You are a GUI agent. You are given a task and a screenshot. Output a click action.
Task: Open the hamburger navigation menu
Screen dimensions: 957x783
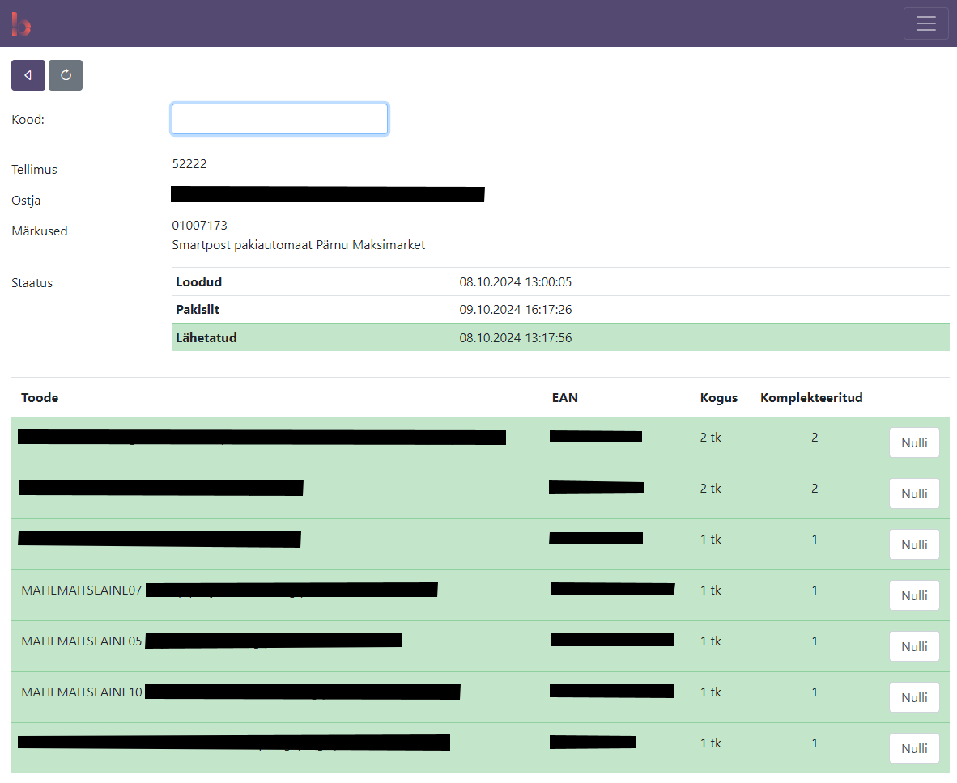click(925, 23)
